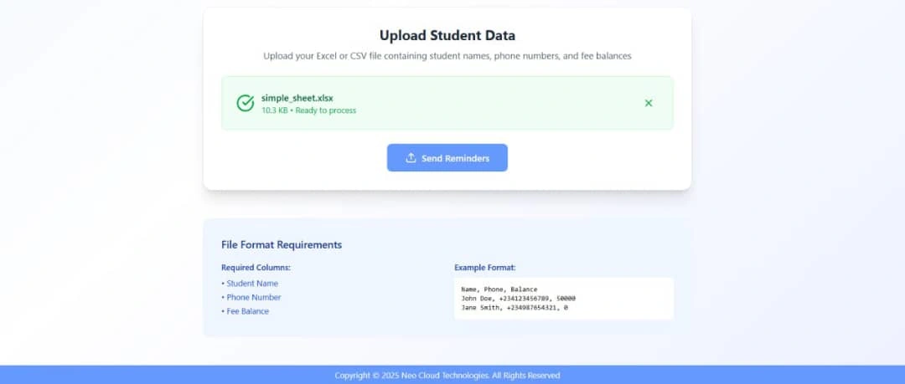905x384 pixels.
Task: Click the "Name, Phone, Balance" example header line
Action: coord(499,289)
